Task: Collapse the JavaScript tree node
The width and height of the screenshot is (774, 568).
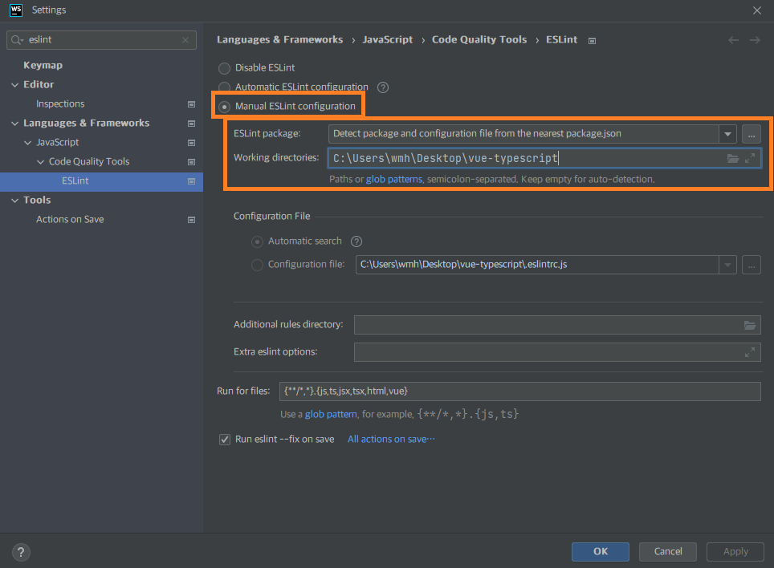Action: (27, 143)
